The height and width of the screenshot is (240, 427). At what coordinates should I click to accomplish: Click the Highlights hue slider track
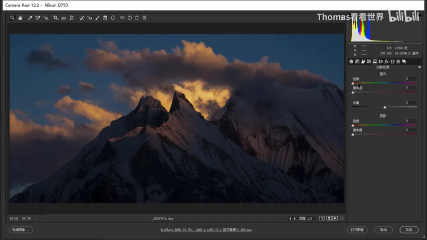tap(384, 82)
